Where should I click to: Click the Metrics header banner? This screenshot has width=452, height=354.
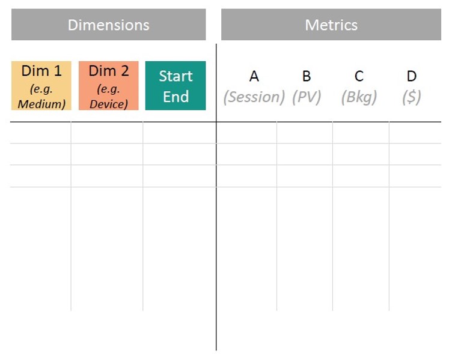331,25
